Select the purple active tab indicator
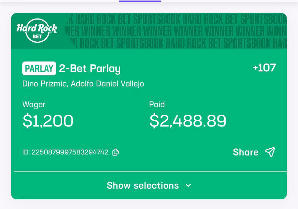Screen dimensions: 298x209 pyautogui.click(x=140, y=1)
